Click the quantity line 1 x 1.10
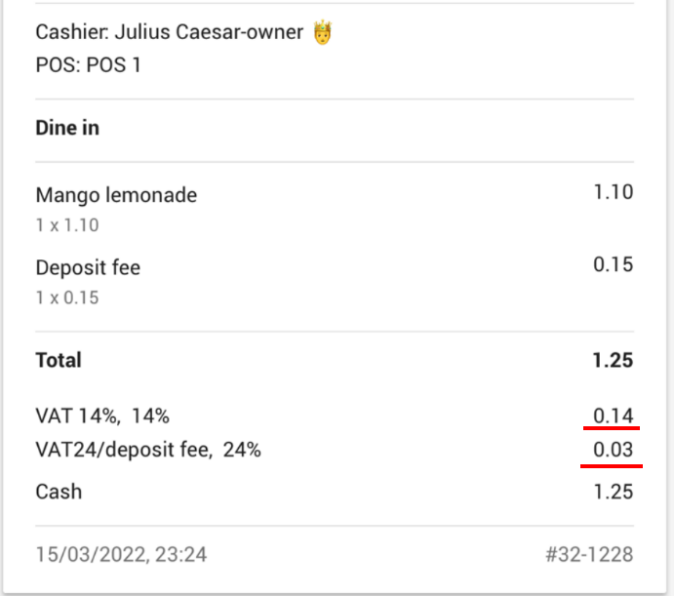The width and height of the screenshot is (674, 596). click(67, 225)
